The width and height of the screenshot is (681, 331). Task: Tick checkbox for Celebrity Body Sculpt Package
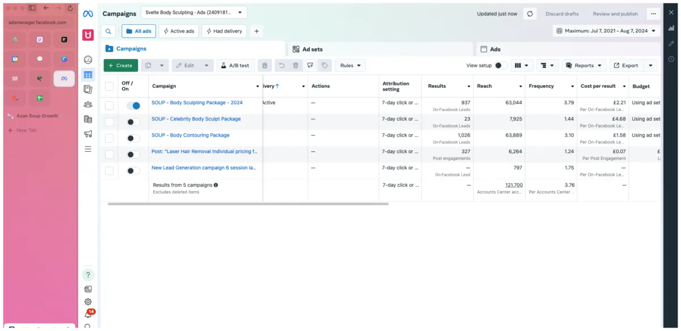pos(110,122)
